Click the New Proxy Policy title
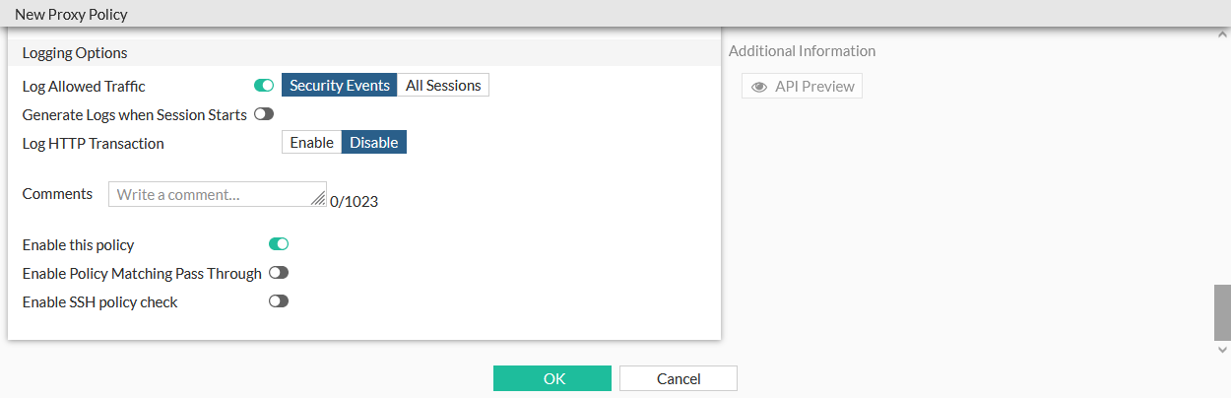 [71, 15]
